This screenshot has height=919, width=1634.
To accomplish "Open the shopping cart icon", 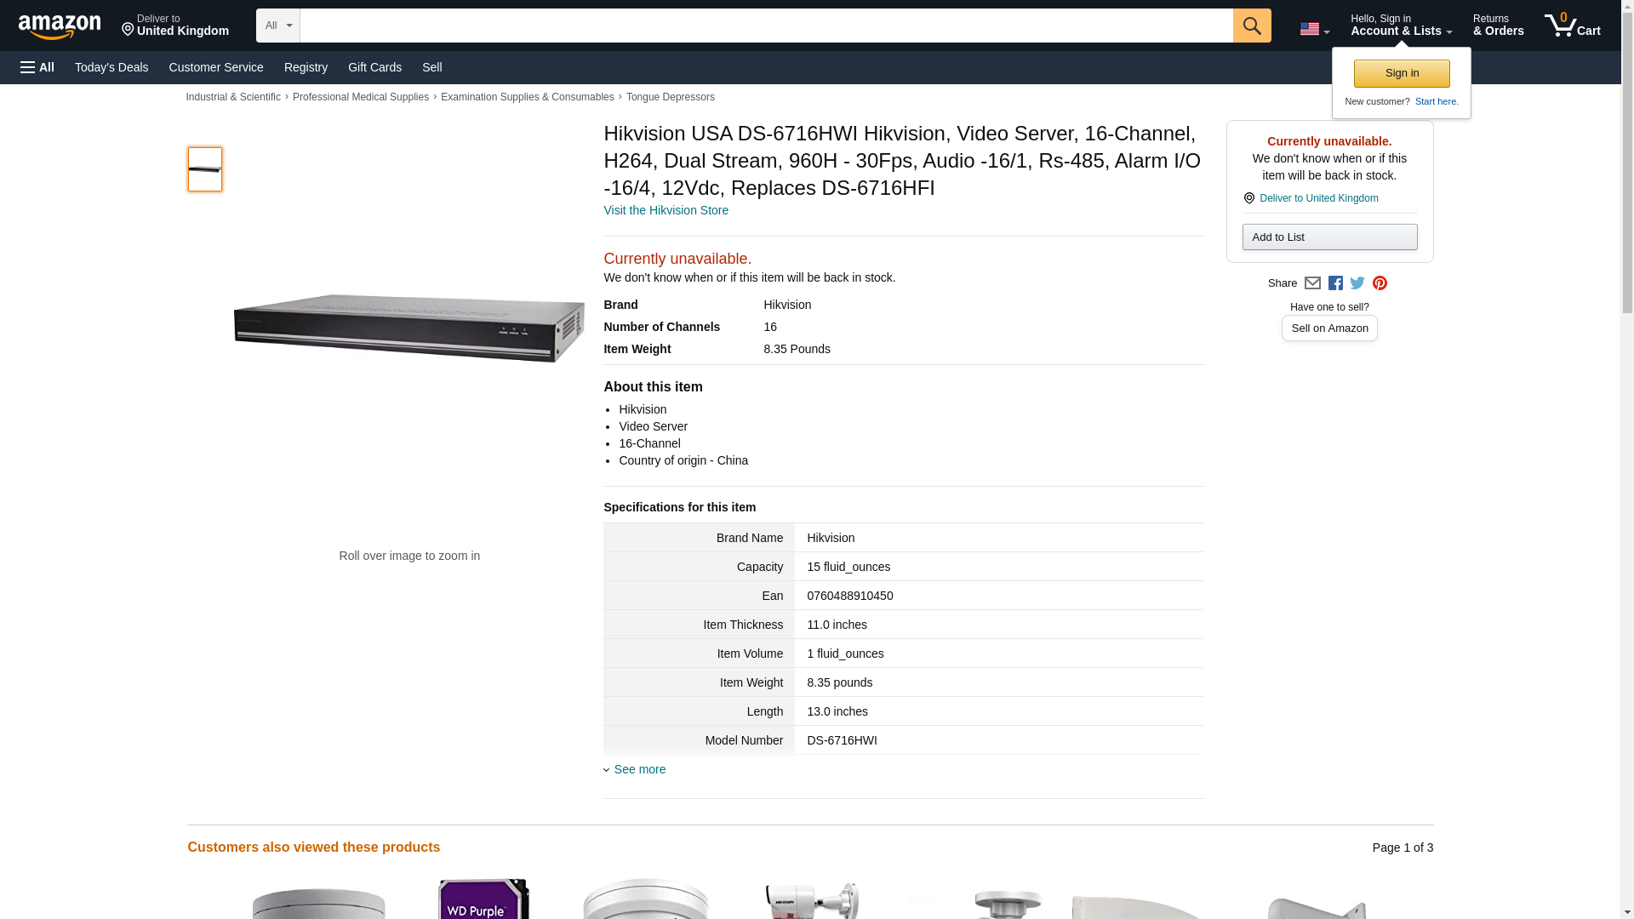I will click(x=1572, y=26).
